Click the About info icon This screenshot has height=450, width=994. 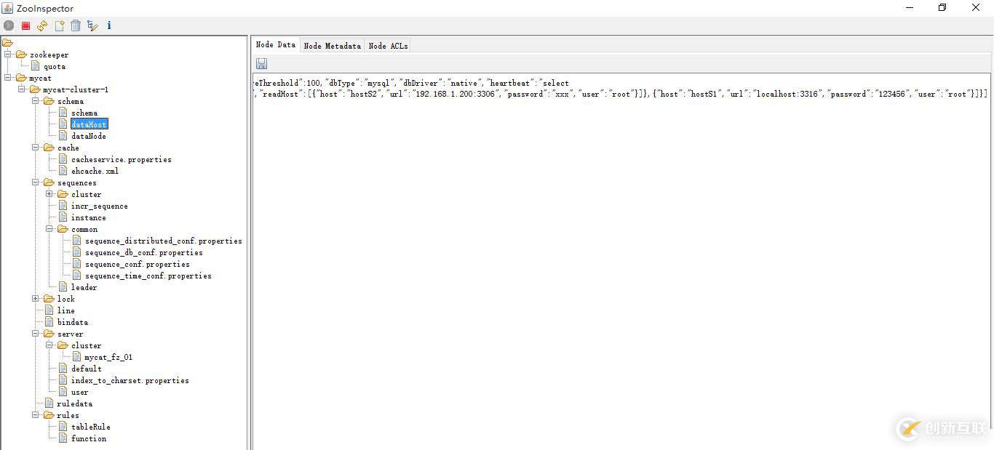109,25
